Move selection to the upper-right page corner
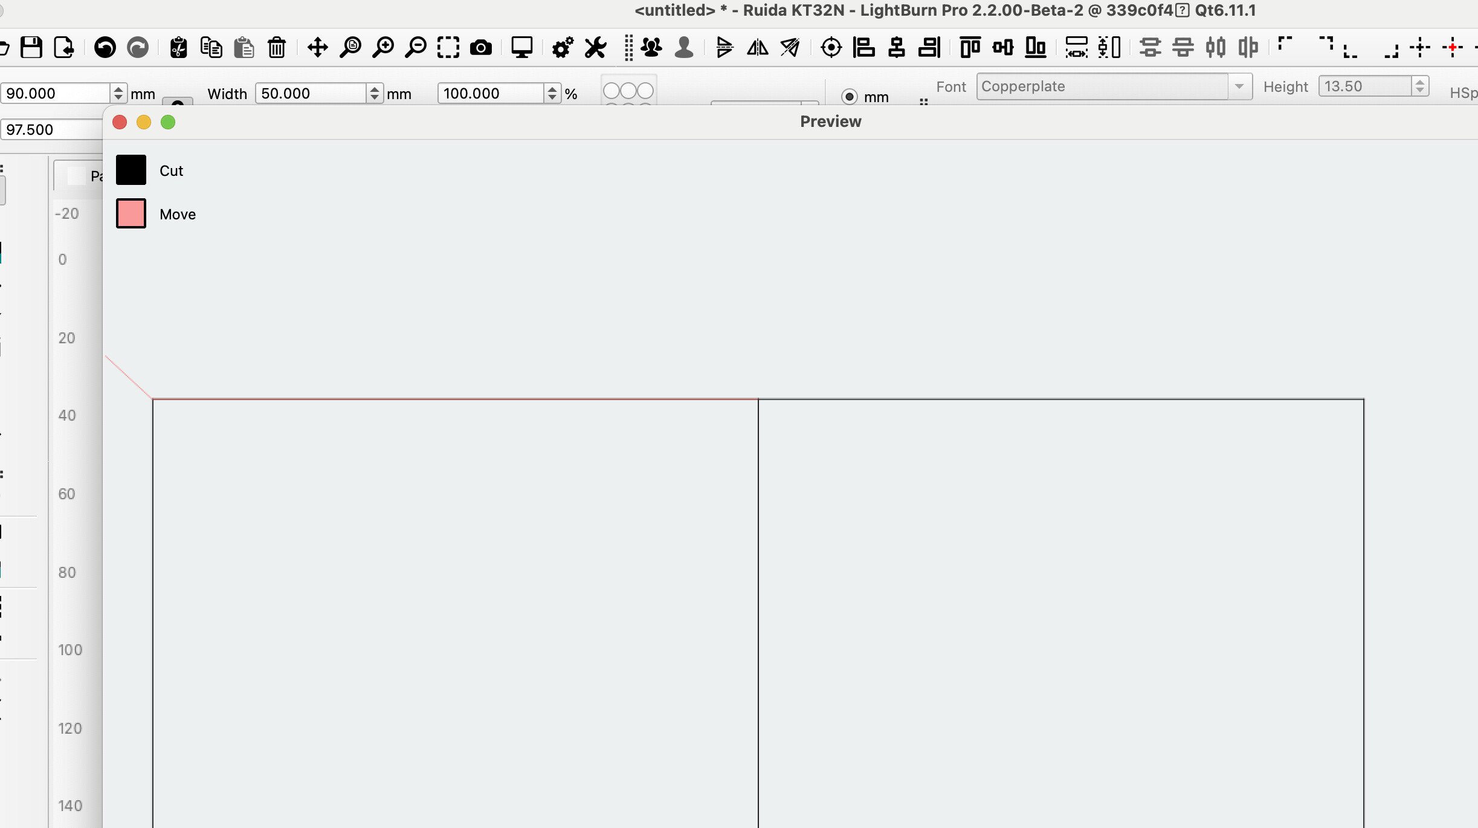Screen dimensions: 1478x828 click(1326, 44)
